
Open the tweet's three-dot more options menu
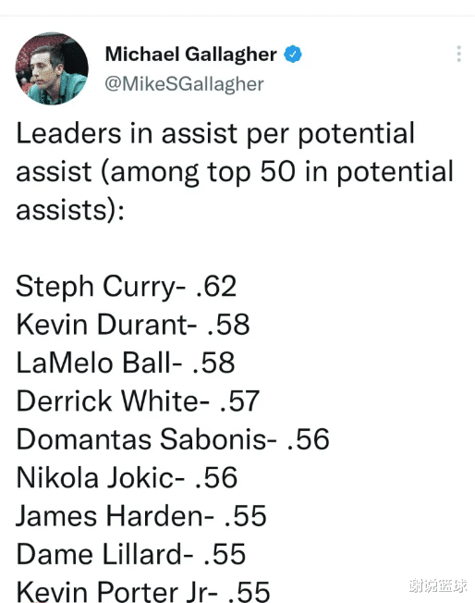pyautogui.click(x=459, y=54)
